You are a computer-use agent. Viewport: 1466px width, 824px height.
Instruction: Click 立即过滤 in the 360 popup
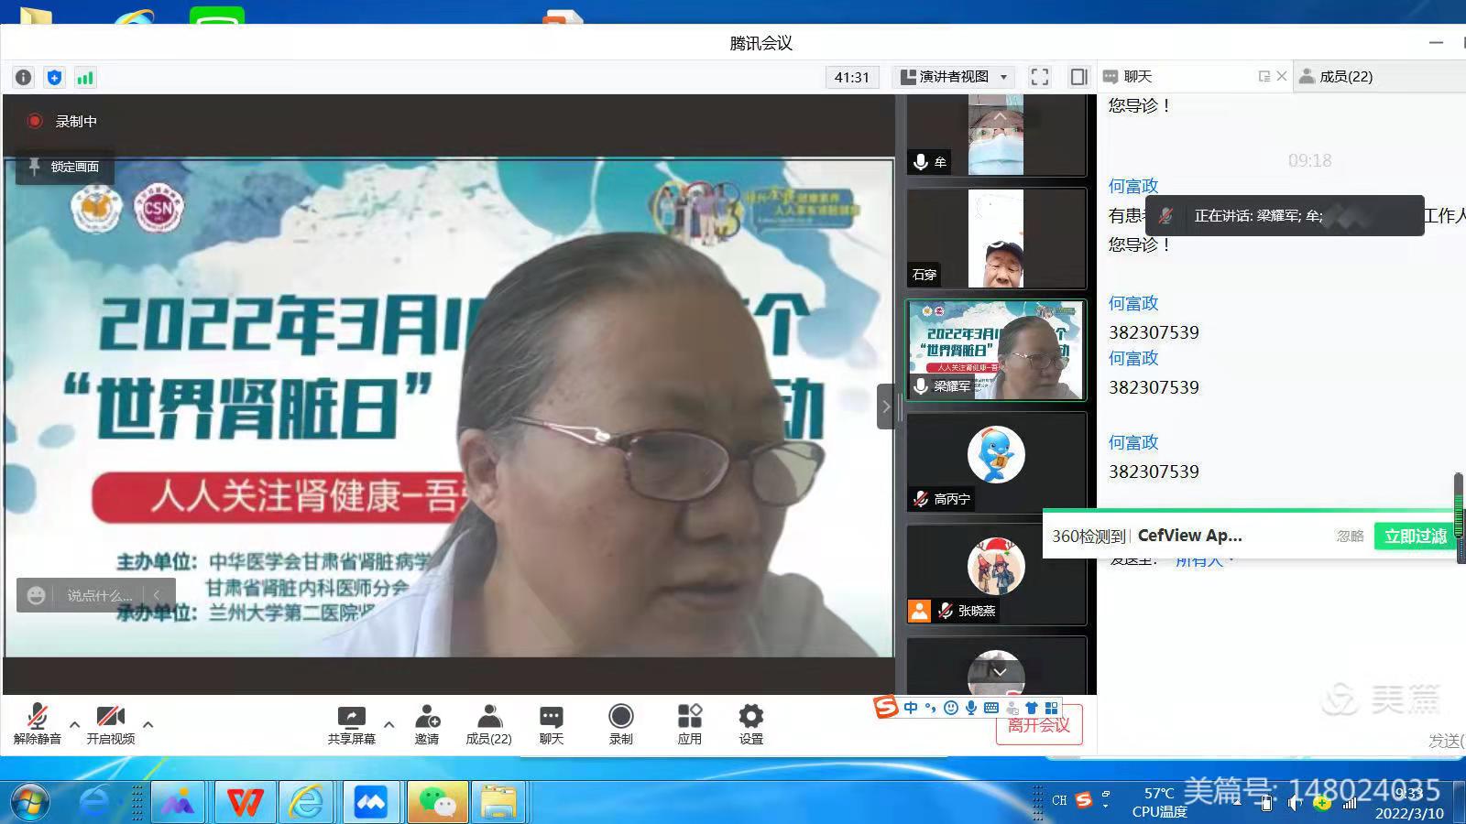coord(1415,537)
